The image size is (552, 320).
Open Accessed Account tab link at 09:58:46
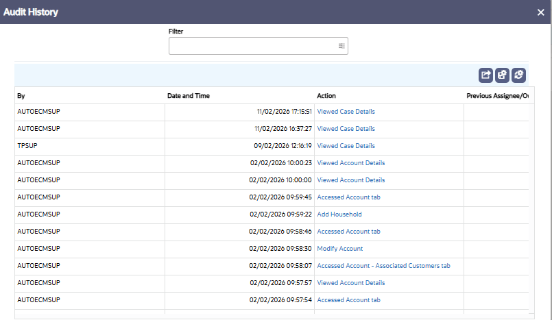click(348, 232)
